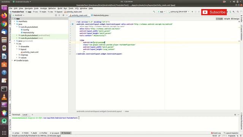Screen dimensions: 243x137
Task: Click the Android Studio icon in dock
Action: pyautogui.click(x=4, y=121)
